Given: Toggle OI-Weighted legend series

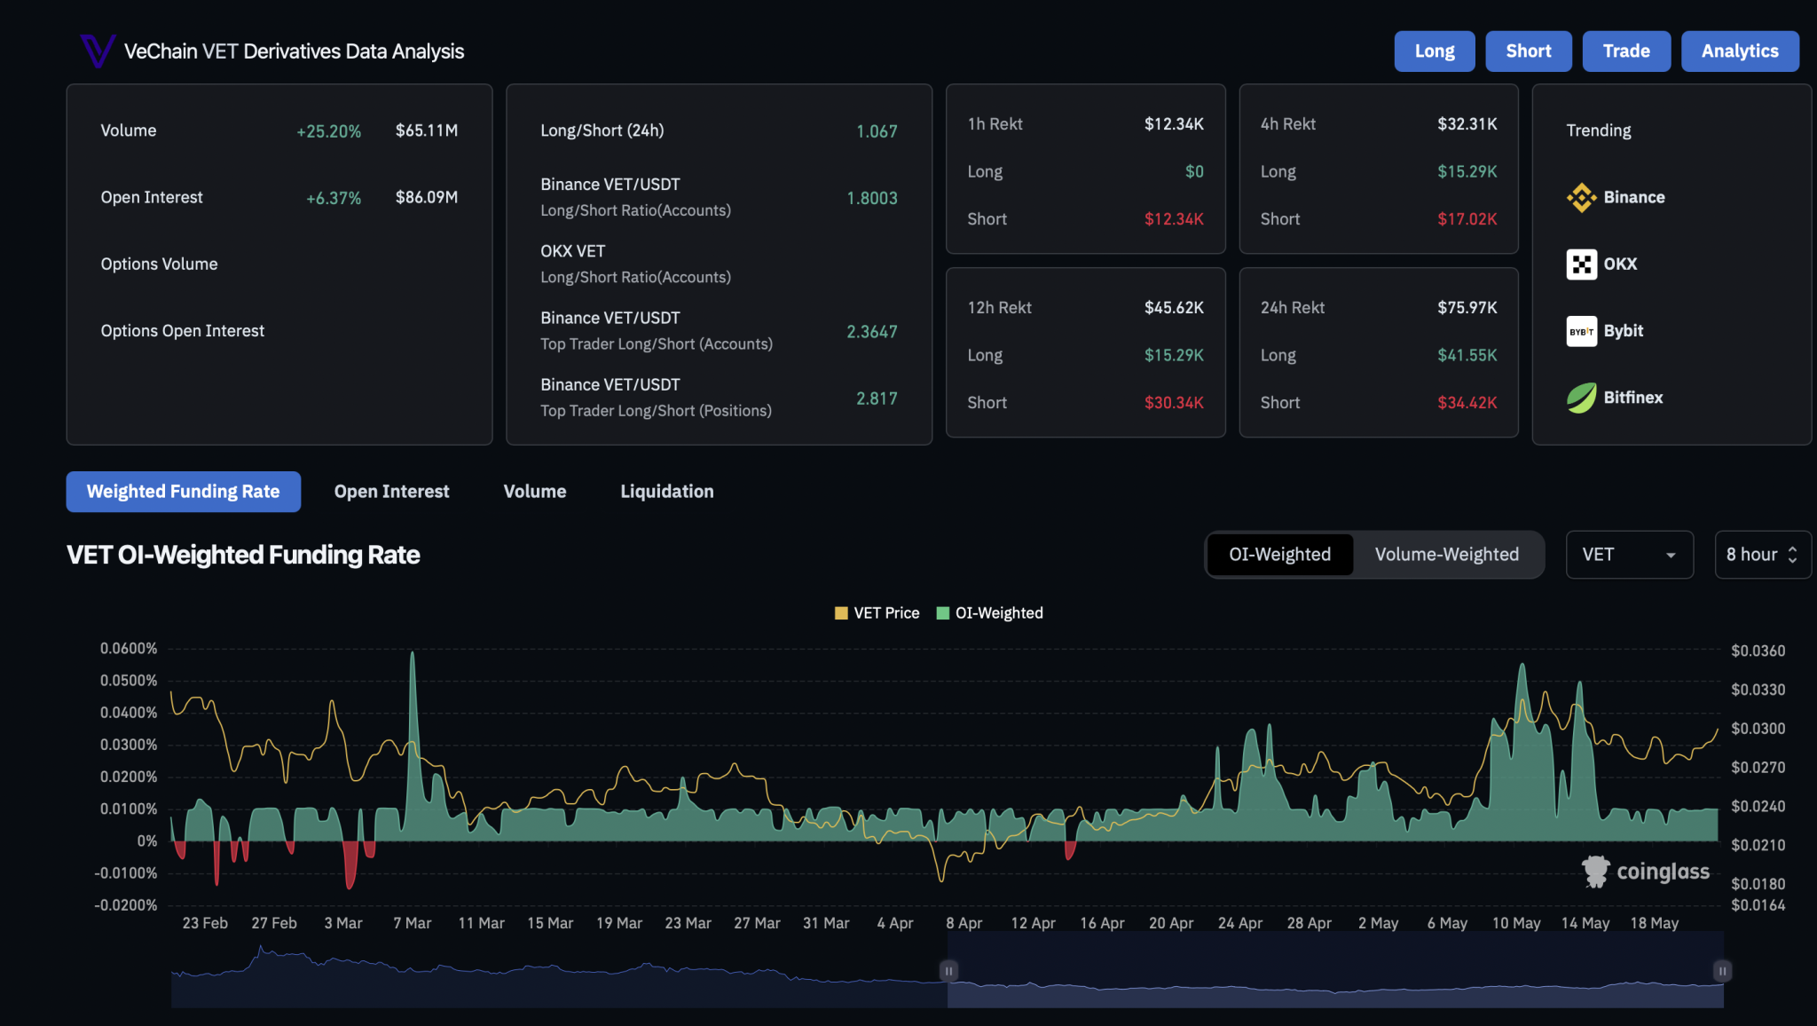Looking at the screenshot, I should click(989, 613).
